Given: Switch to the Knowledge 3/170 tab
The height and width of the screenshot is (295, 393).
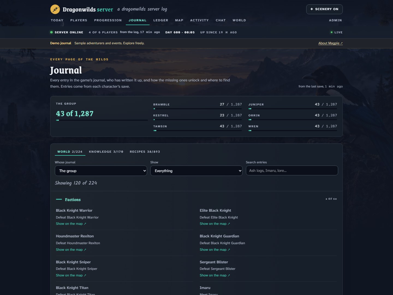Looking at the screenshot, I should point(106,152).
